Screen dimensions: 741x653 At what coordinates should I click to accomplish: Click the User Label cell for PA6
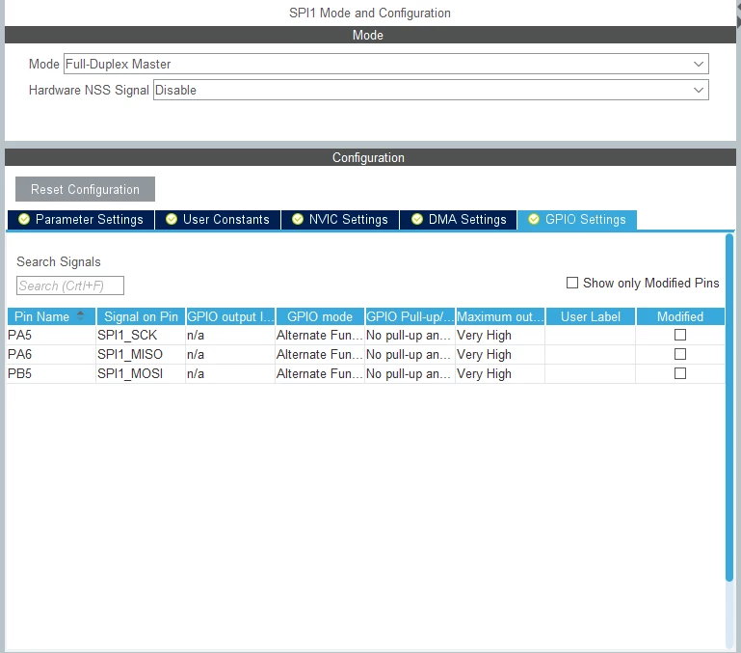click(591, 354)
